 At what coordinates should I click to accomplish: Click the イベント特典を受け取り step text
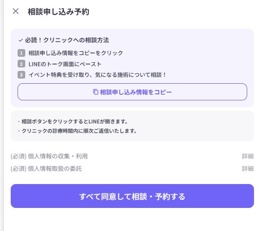(x=97, y=75)
